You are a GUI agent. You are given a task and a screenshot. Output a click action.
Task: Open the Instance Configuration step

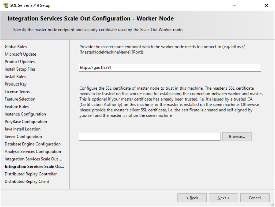[x=25, y=114]
